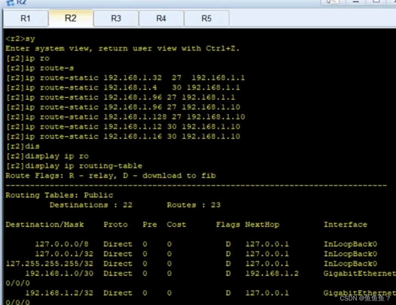Screen dimensions: 396x305
Task: Switch to the R4 tab
Action: pos(161,18)
